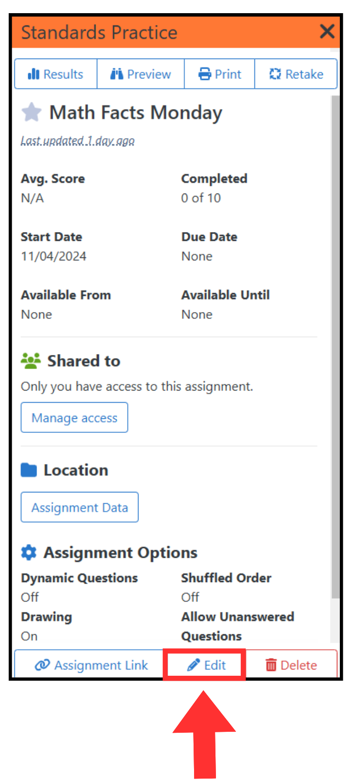
Task: Open the Assignment Data folder
Action: tap(79, 507)
